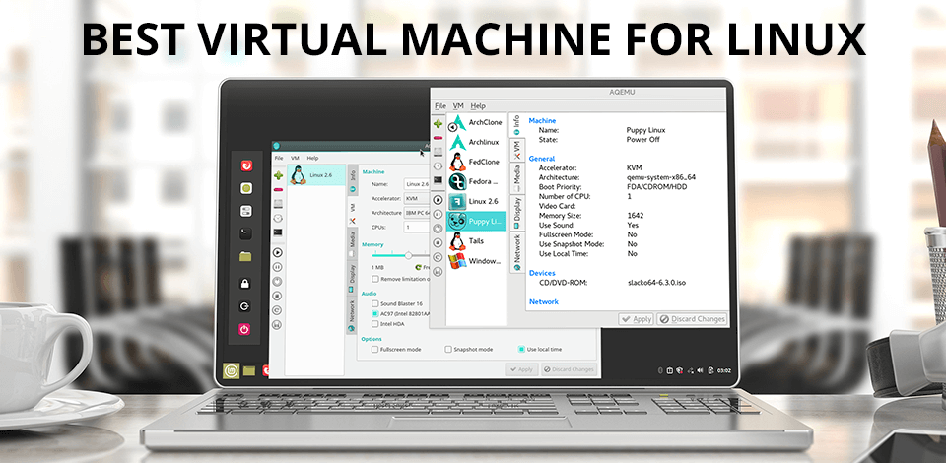Click Apply button in front AQEMU window
Screen dimensions: 946x463
tap(636, 319)
